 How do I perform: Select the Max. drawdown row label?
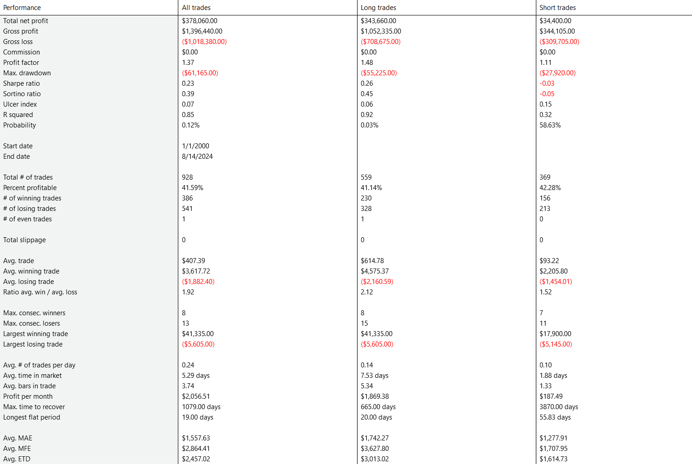pyautogui.click(x=27, y=73)
